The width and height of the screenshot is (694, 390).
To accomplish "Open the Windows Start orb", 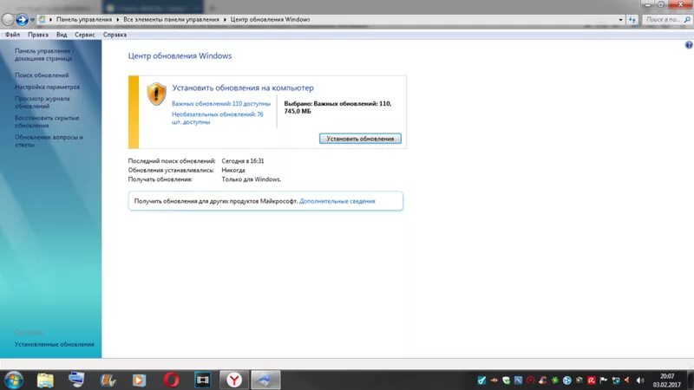I will coord(14,380).
